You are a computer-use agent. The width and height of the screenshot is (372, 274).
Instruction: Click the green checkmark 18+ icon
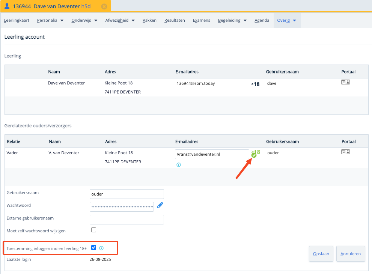254,155
